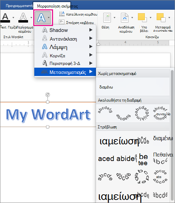Image resolution: width=175 pixels, height=203 pixels.
Task: Open the Λάμψη glow submenu
Action: tap(65, 47)
